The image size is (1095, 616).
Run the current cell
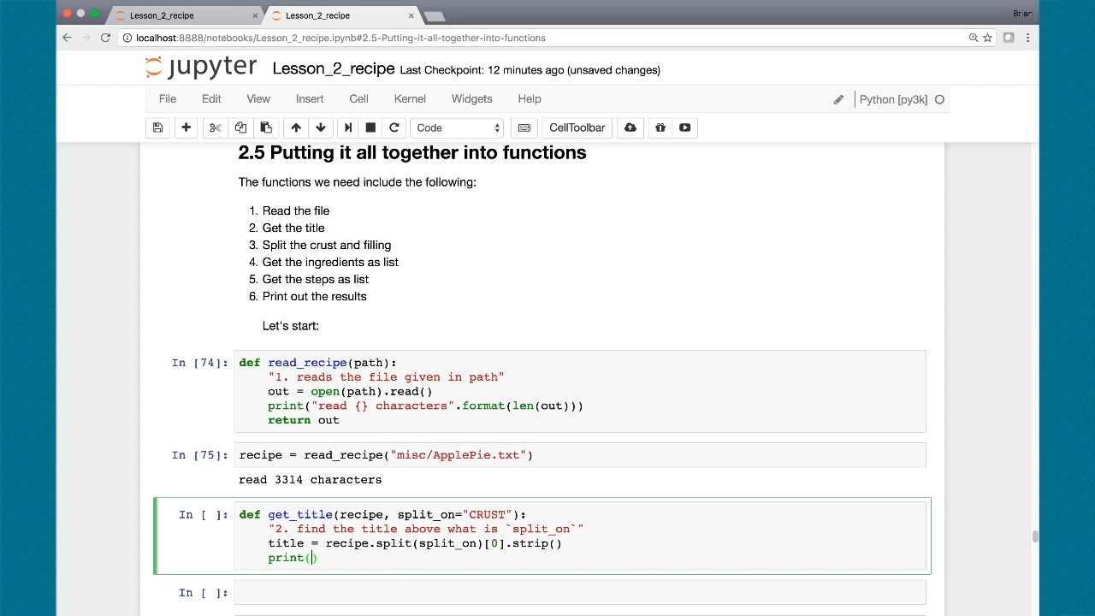point(347,127)
